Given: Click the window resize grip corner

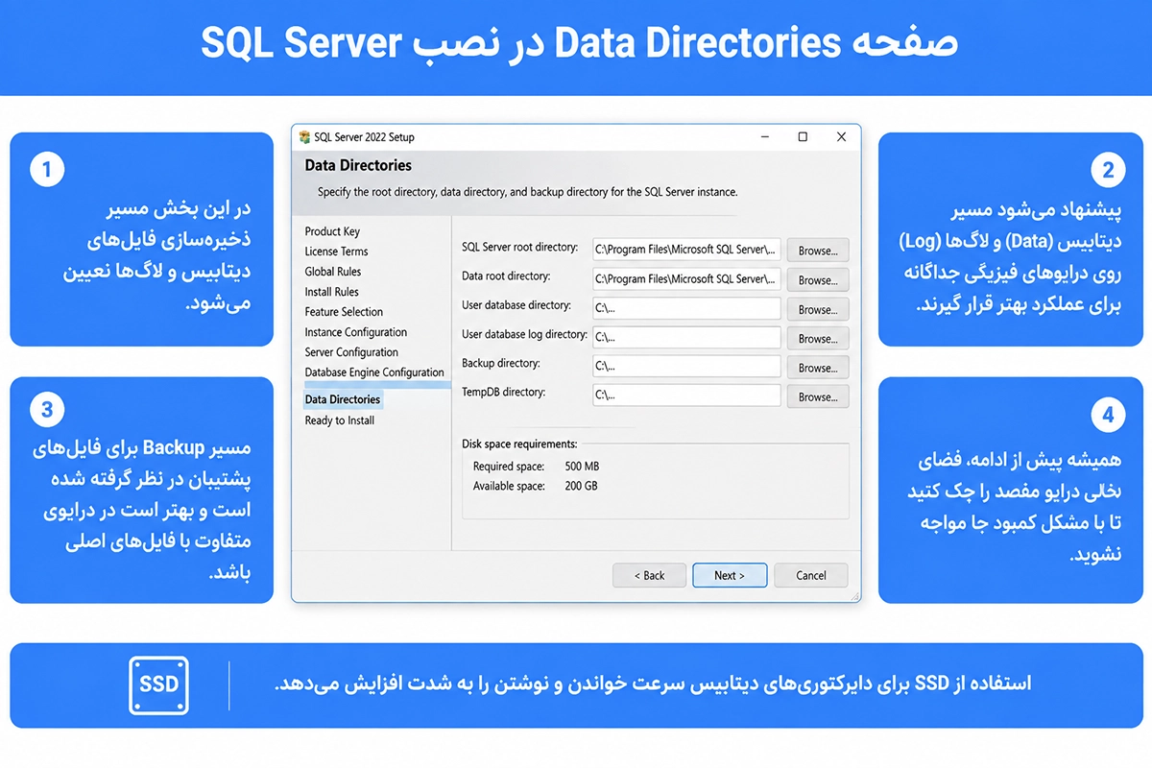Looking at the screenshot, I should 854,596.
